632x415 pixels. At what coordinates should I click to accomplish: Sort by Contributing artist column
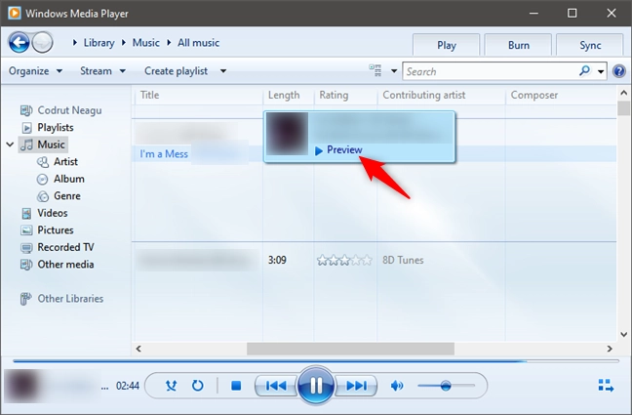pos(441,96)
